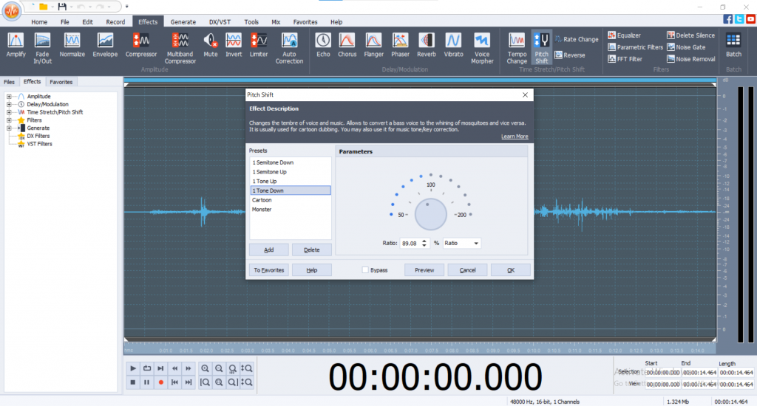Expand the Amplitude tree node
This screenshot has height=406, width=757.
click(x=8, y=97)
